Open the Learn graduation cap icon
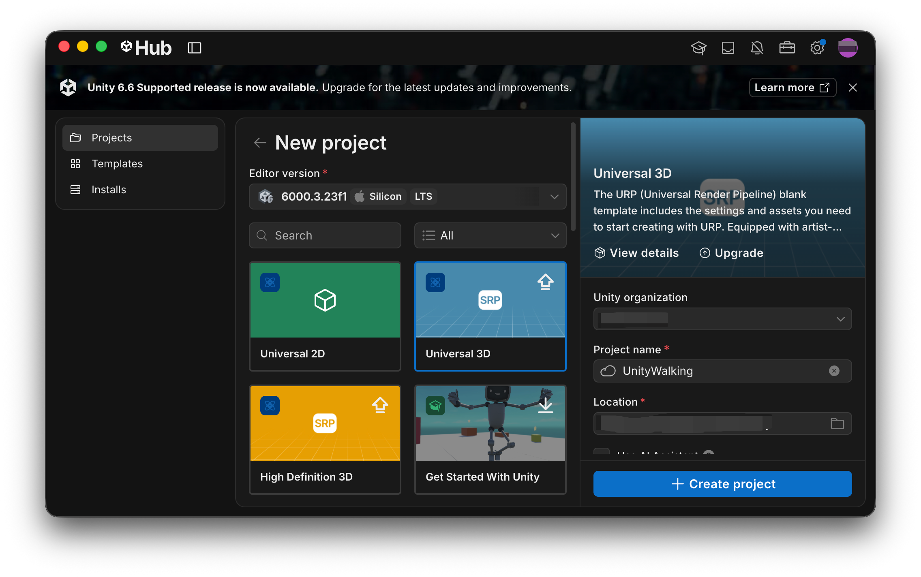Viewport: 921px width, 577px height. click(698, 48)
